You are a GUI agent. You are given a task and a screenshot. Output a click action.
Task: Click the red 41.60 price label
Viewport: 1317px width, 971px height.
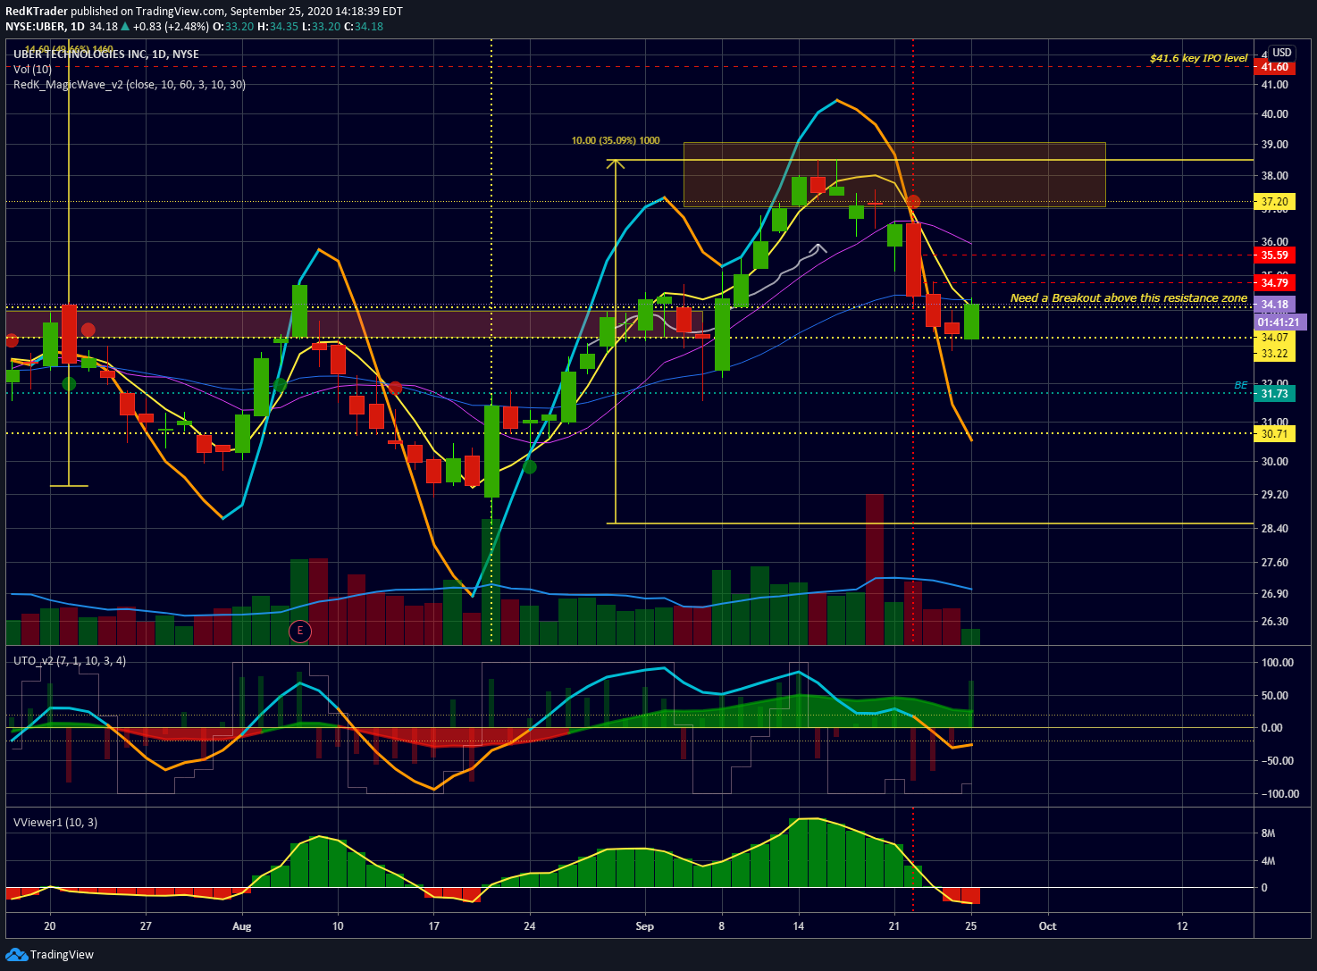coord(1274,67)
